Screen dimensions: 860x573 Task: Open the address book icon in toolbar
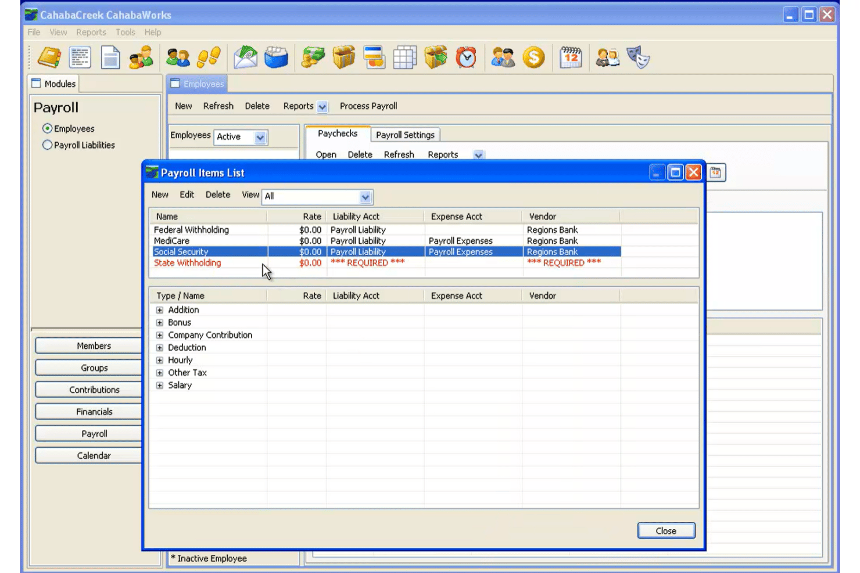49,57
